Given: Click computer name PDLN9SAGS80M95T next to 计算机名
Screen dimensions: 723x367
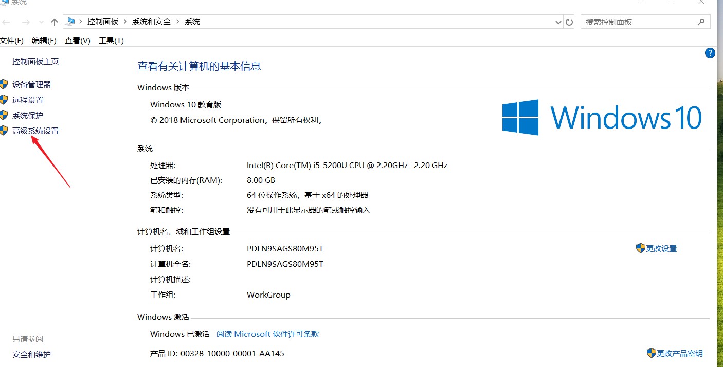Looking at the screenshot, I should 285,248.
